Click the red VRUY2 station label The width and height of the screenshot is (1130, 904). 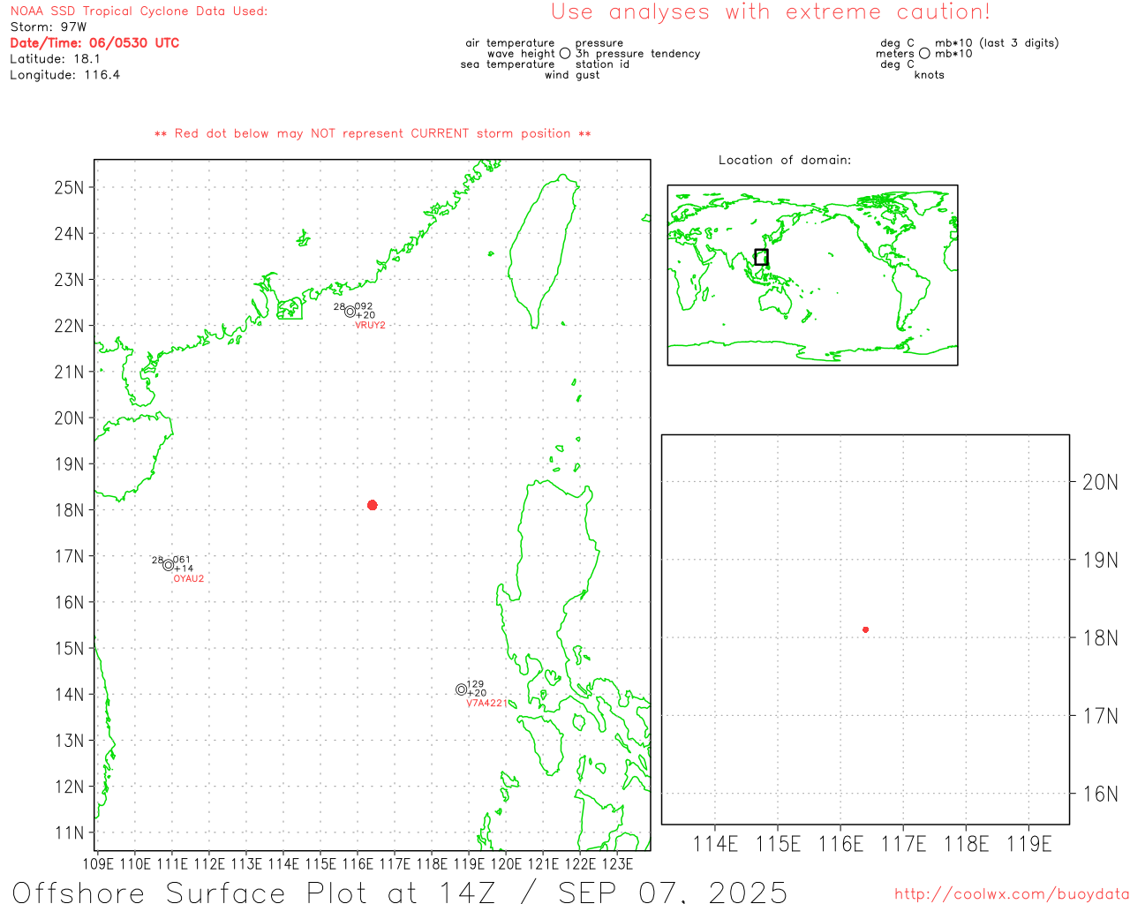click(x=370, y=326)
